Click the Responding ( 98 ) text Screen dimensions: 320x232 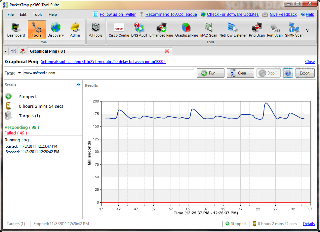22,128
